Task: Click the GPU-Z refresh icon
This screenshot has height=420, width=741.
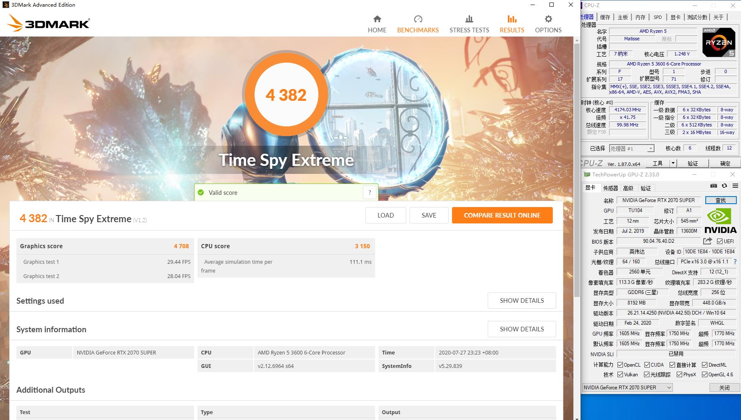Action: pyautogui.click(x=724, y=186)
